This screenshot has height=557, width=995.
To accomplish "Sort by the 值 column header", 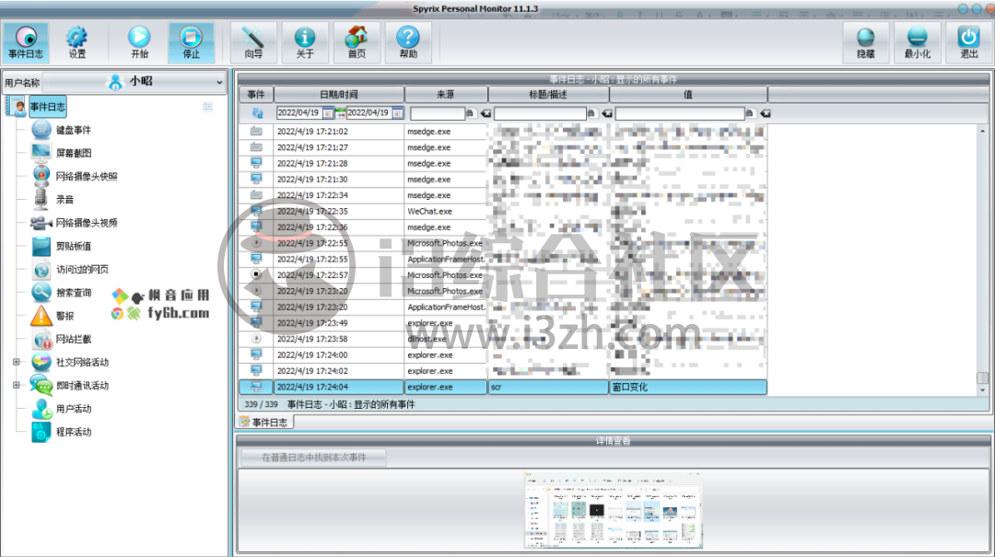I will click(x=688, y=95).
